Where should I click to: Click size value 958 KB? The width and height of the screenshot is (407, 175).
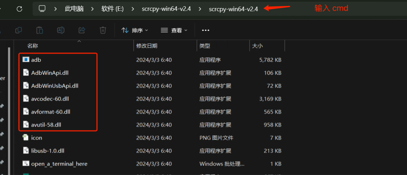(x=272, y=125)
